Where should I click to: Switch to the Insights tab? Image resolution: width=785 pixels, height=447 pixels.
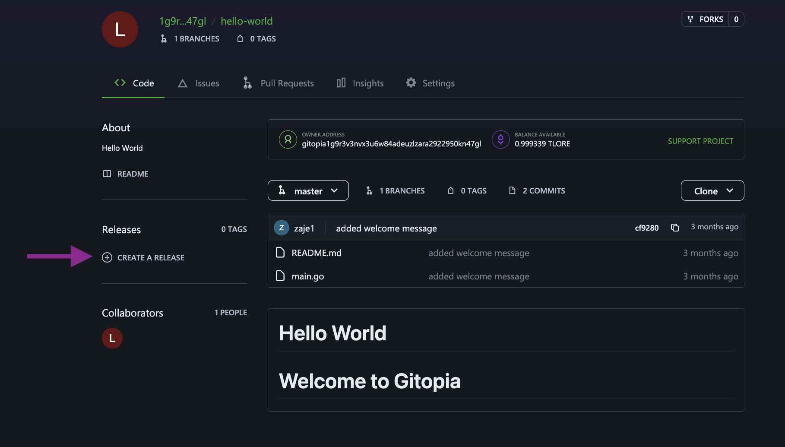coord(360,83)
